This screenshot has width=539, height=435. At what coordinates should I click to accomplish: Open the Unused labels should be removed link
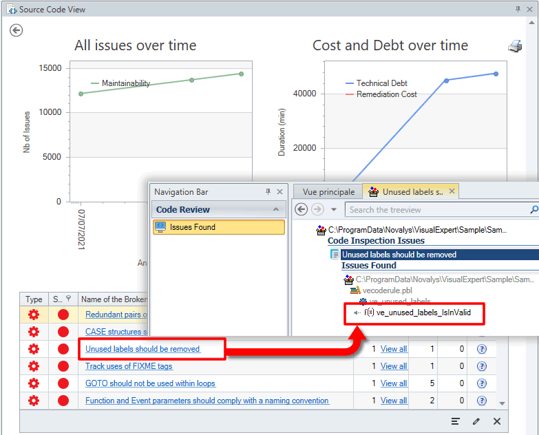tap(142, 349)
